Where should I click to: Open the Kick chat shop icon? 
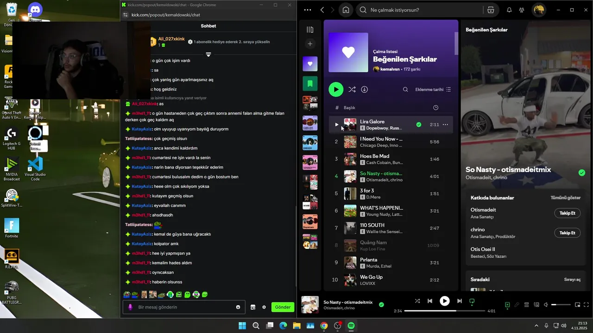253,307
